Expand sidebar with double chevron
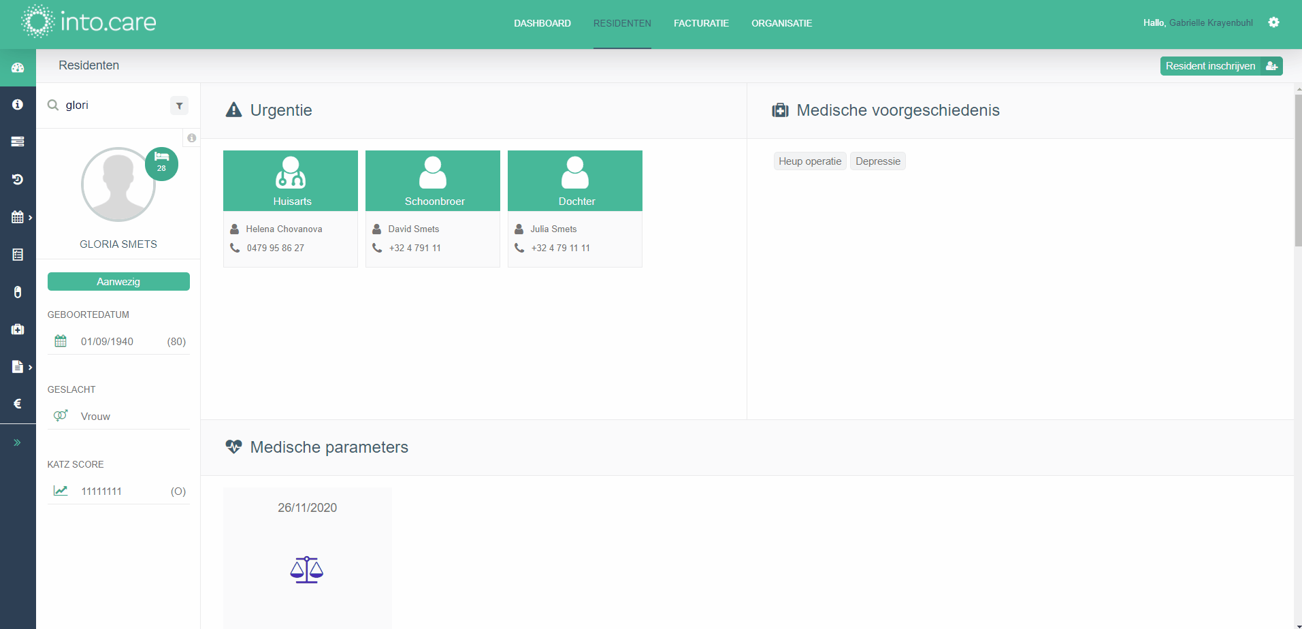Image resolution: width=1302 pixels, height=629 pixels. pos(18,442)
